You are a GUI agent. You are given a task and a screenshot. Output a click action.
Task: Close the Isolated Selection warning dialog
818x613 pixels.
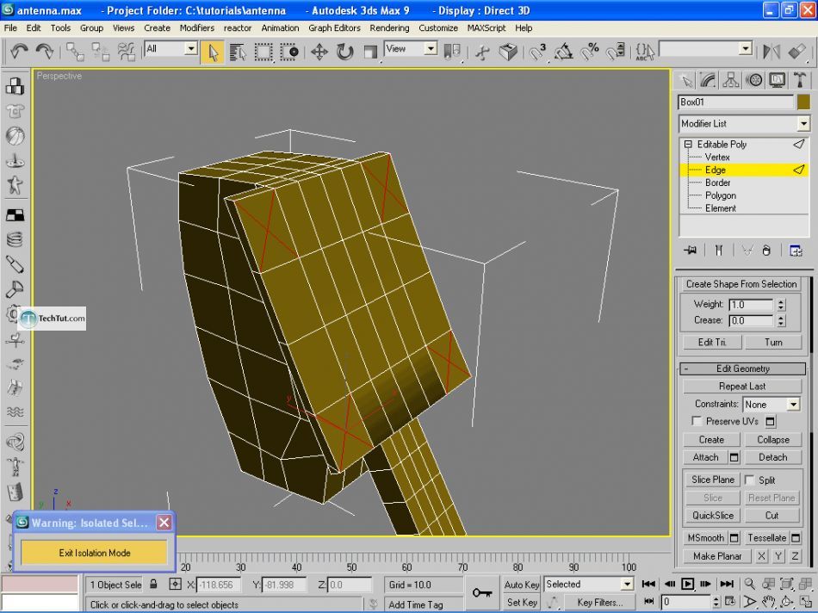pos(164,523)
